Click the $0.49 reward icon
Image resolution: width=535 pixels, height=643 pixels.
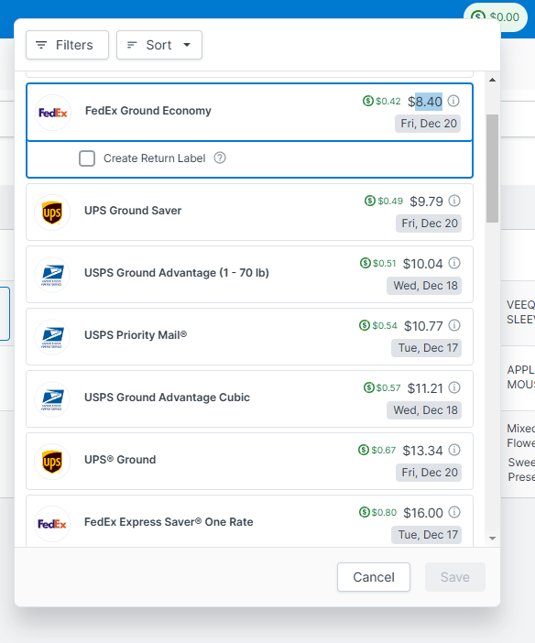click(x=370, y=201)
